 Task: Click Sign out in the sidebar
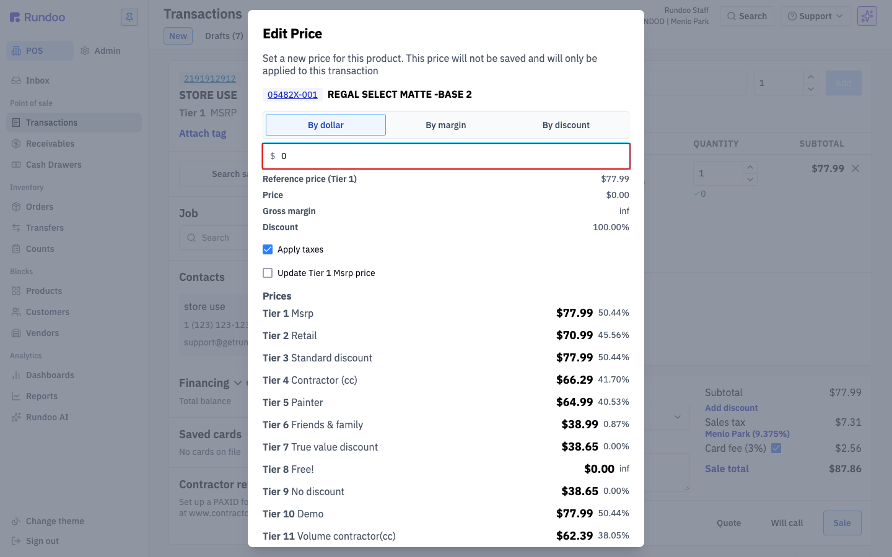pyautogui.click(x=74, y=541)
